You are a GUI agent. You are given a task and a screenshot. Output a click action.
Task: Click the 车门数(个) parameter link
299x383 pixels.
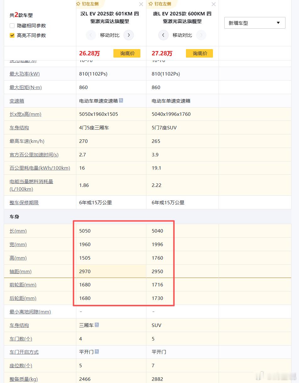(21, 339)
